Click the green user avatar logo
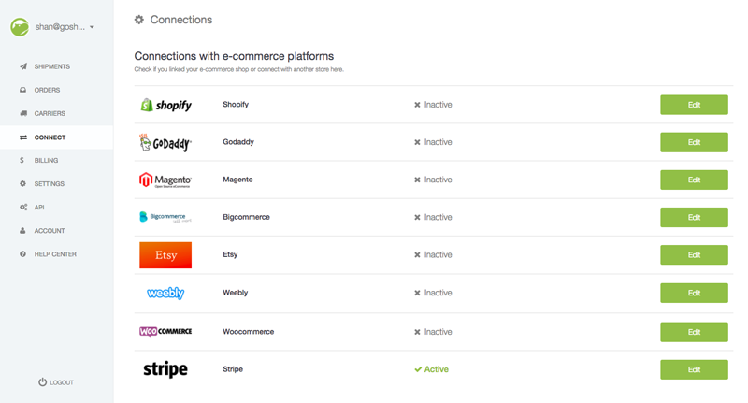The height and width of the screenshot is (403, 748). coord(20,27)
